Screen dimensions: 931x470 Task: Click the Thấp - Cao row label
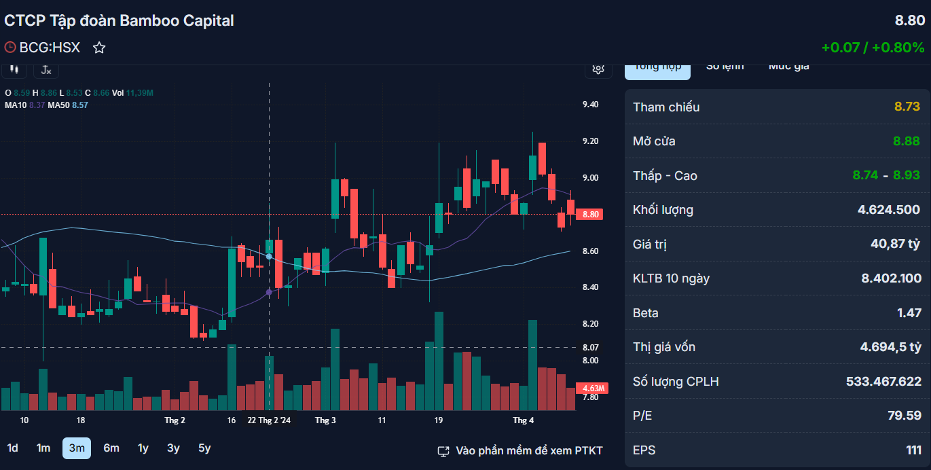pyautogui.click(x=665, y=176)
